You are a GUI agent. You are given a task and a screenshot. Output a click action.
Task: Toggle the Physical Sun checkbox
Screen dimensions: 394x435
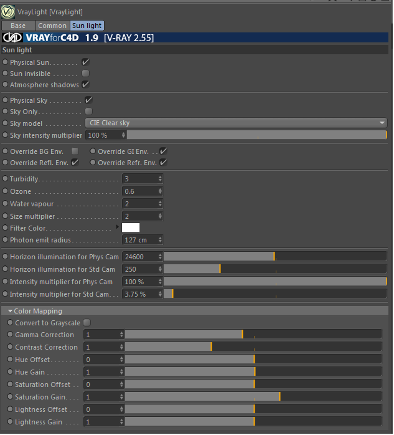86,62
